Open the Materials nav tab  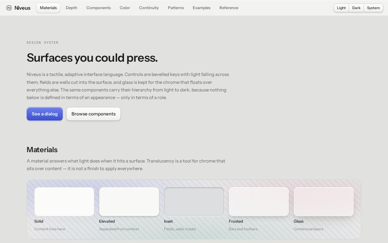pos(48,8)
